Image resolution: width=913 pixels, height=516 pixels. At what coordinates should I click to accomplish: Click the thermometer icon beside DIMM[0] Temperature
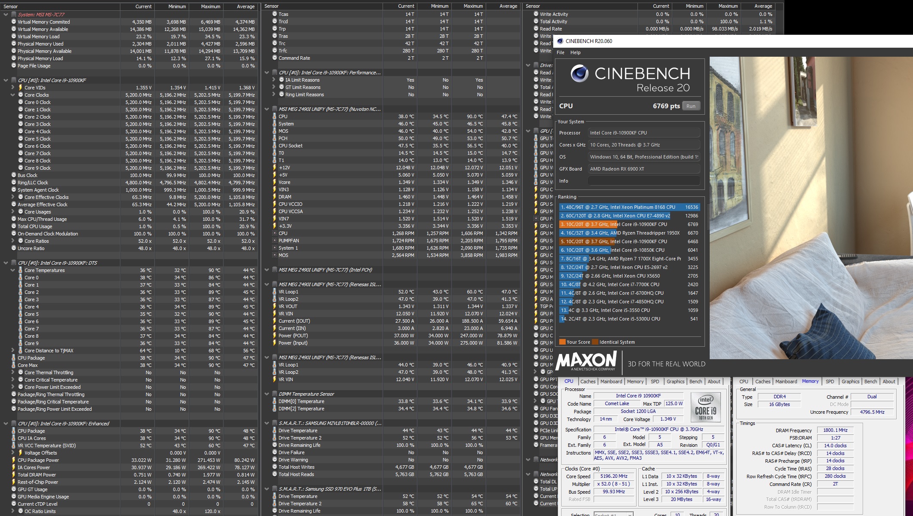(x=275, y=401)
